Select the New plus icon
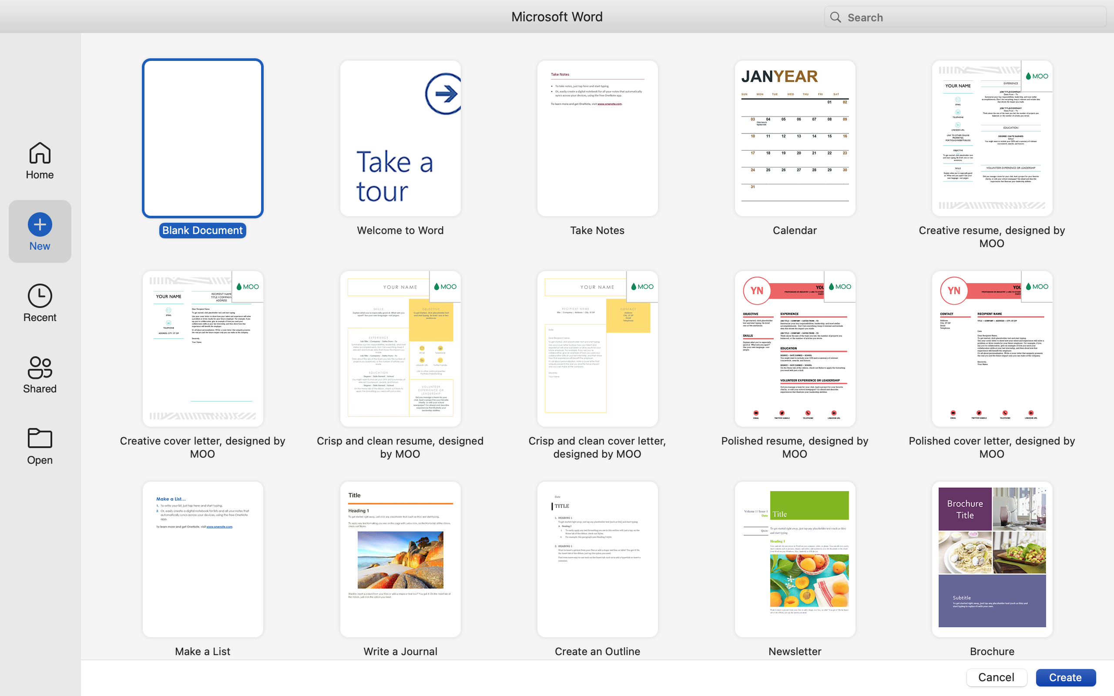The image size is (1114, 696). pyautogui.click(x=40, y=224)
